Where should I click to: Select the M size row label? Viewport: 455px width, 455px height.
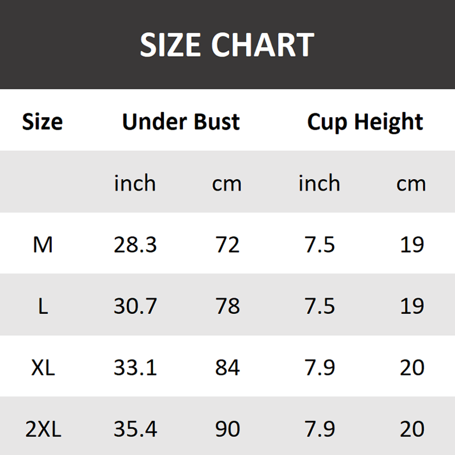click(x=43, y=245)
